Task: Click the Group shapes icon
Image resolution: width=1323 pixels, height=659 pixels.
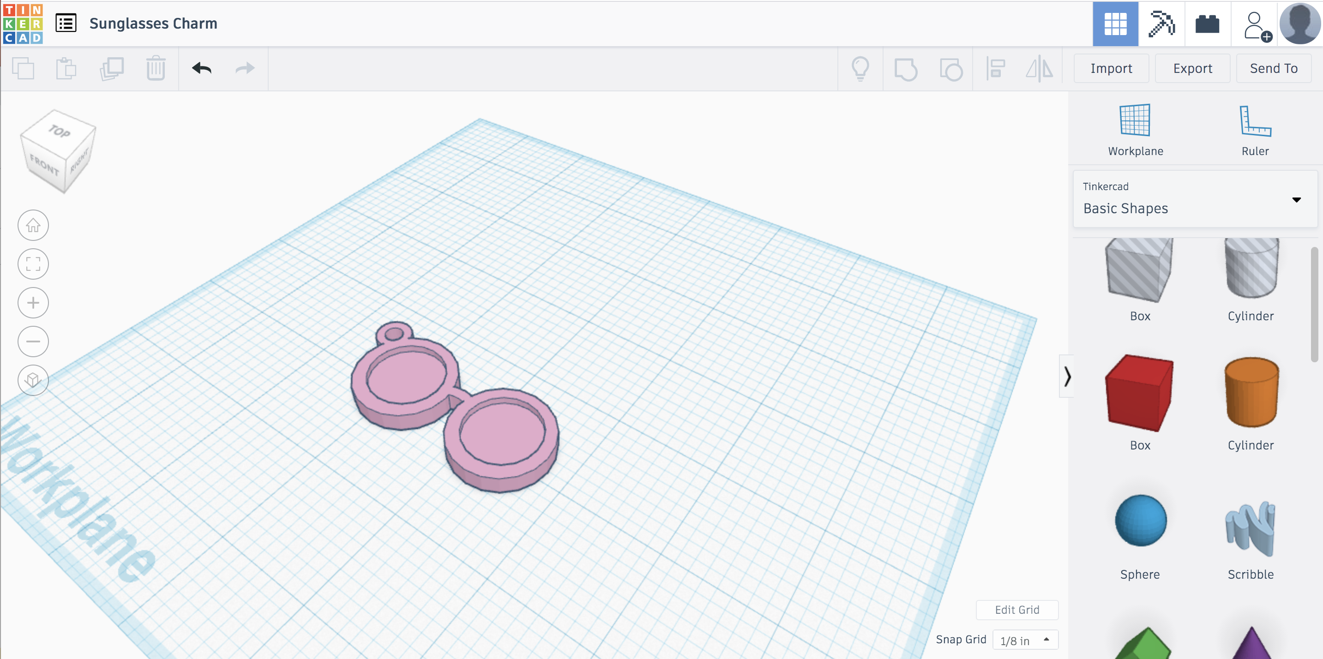Action: pos(905,69)
